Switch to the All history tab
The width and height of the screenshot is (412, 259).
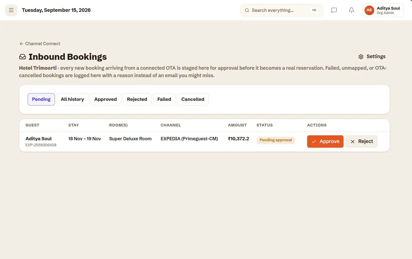pyautogui.click(x=72, y=99)
